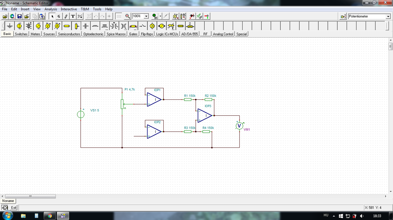Viewport: 393px width, 220px height.
Task: Activate the selection arrow pointer mode
Action: click(52, 16)
